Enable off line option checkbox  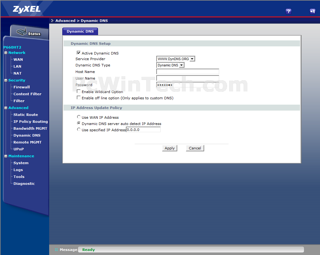(79, 98)
